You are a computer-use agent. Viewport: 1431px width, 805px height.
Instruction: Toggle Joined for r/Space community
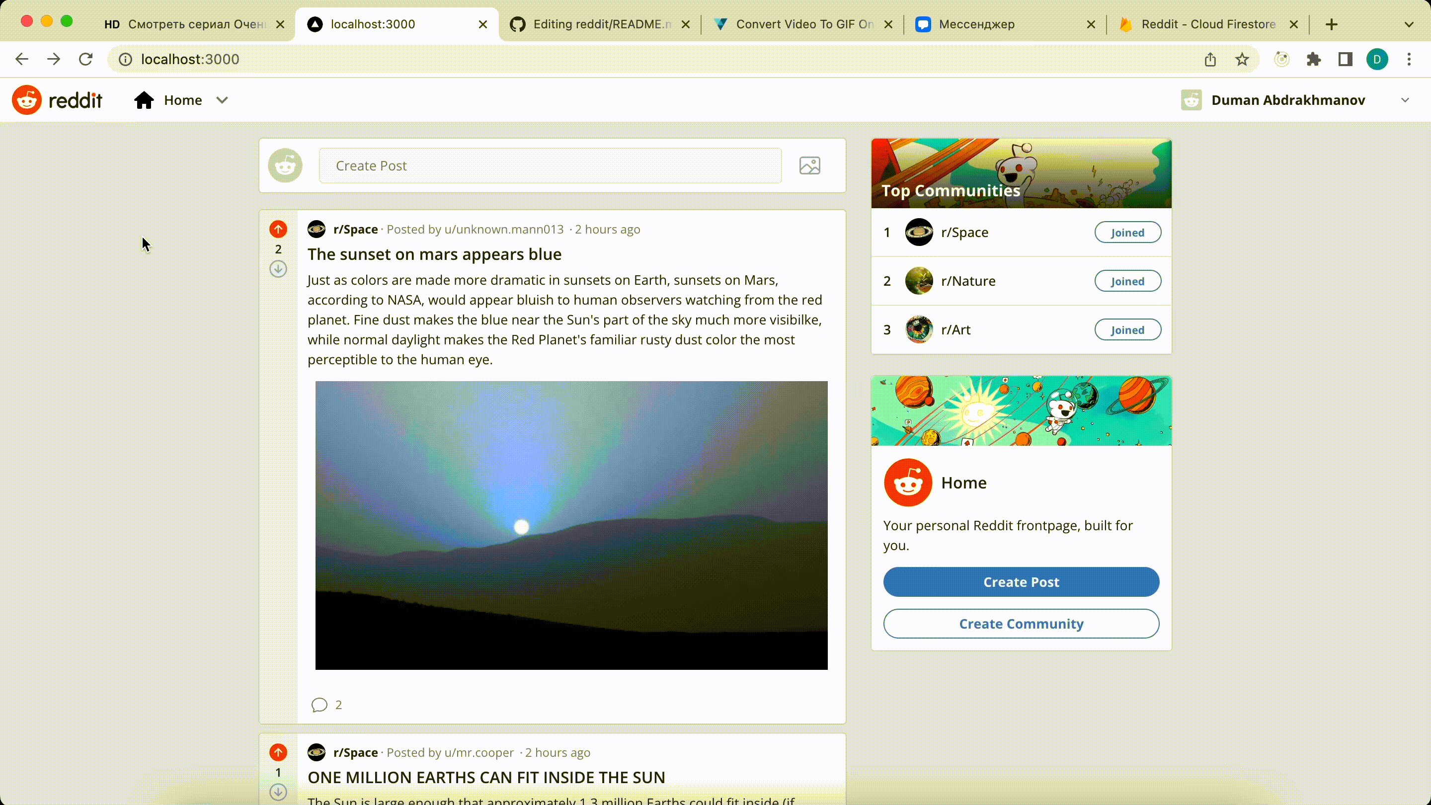[1127, 232]
